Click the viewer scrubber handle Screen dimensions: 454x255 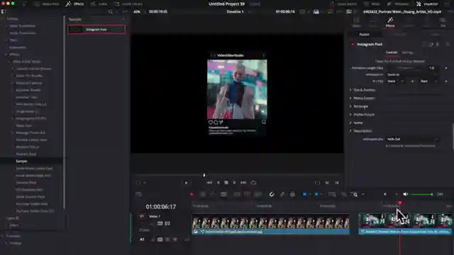(x=204, y=175)
